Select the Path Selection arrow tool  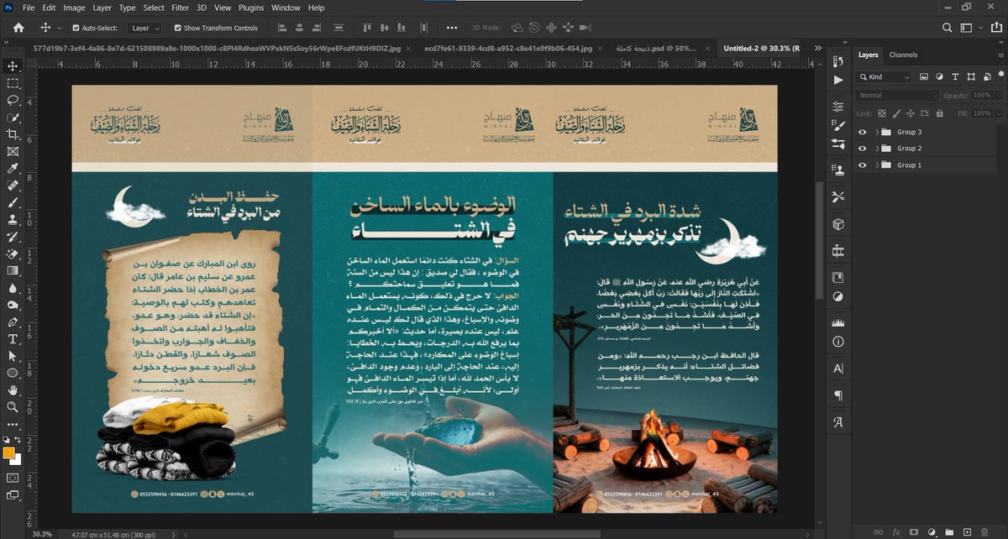coord(13,356)
